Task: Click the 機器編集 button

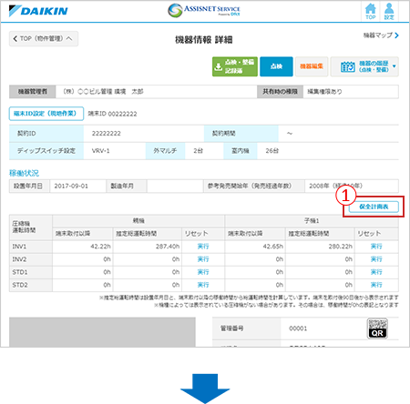Action: point(312,66)
